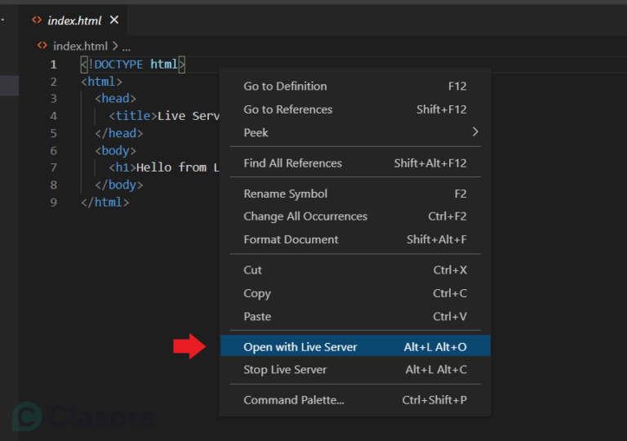Place cursor on the DOCTYPE html line
Screen dimensions: 627x441
point(133,65)
